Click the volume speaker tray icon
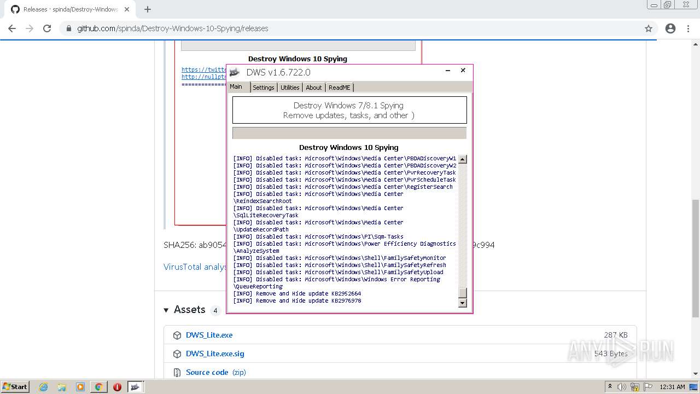This screenshot has width=700, height=394. coord(622,387)
